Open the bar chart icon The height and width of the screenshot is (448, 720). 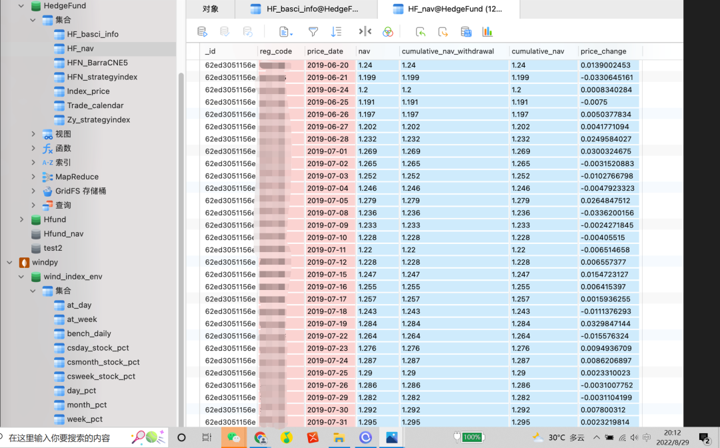(x=487, y=32)
